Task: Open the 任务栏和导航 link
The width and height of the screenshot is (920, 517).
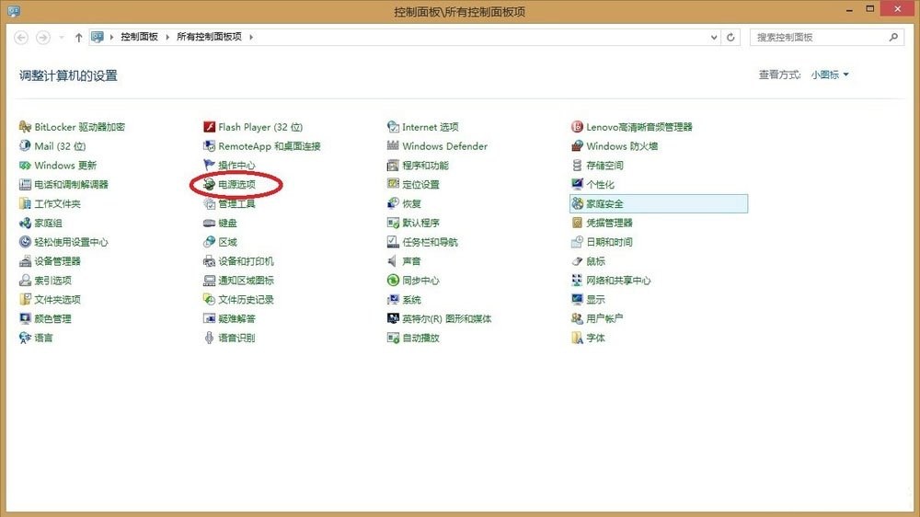Action: (x=430, y=242)
